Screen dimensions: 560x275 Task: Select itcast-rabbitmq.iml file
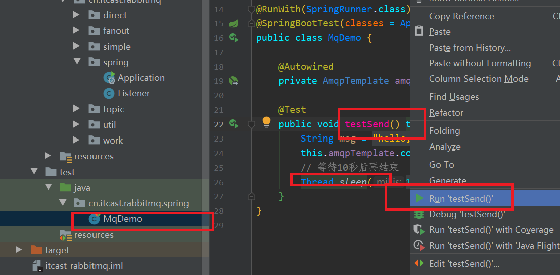[84, 266]
